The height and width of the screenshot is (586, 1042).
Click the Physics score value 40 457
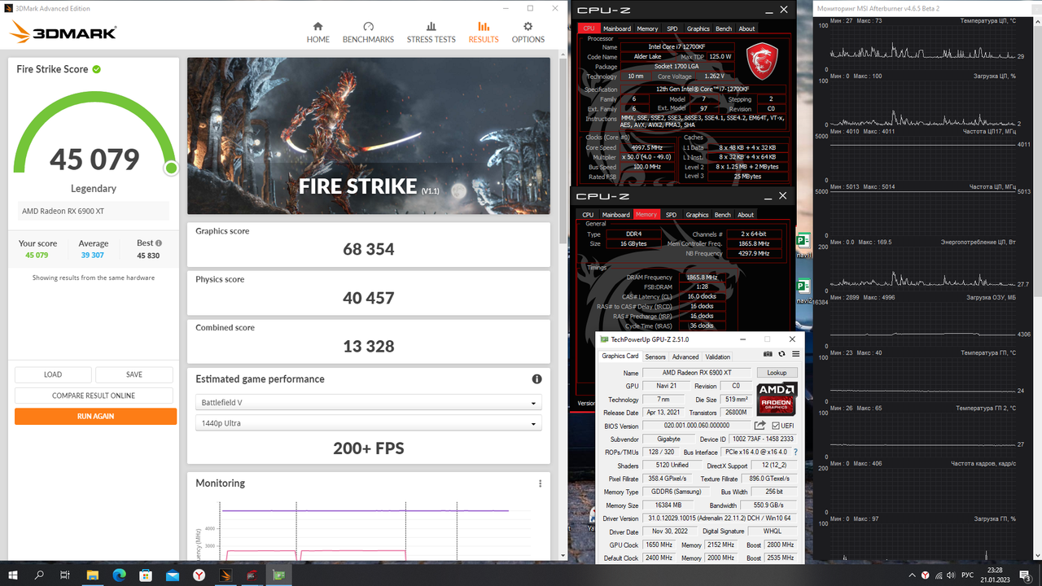(x=369, y=298)
